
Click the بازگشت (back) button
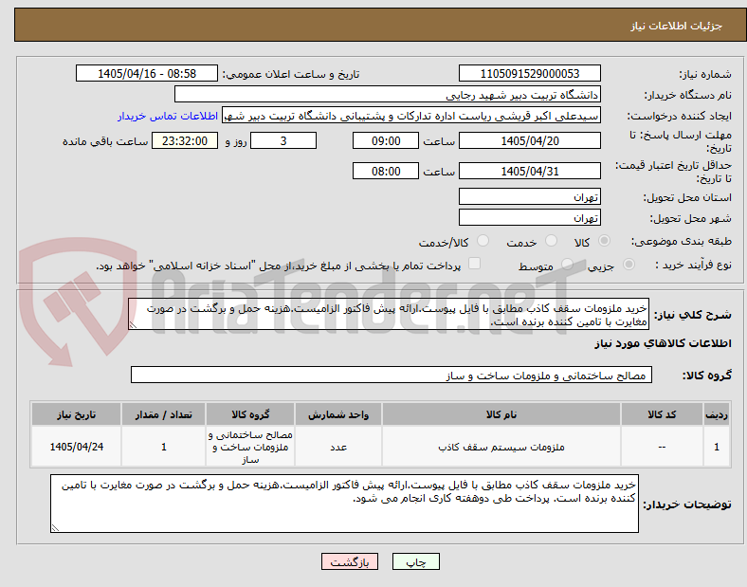[x=350, y=561]
